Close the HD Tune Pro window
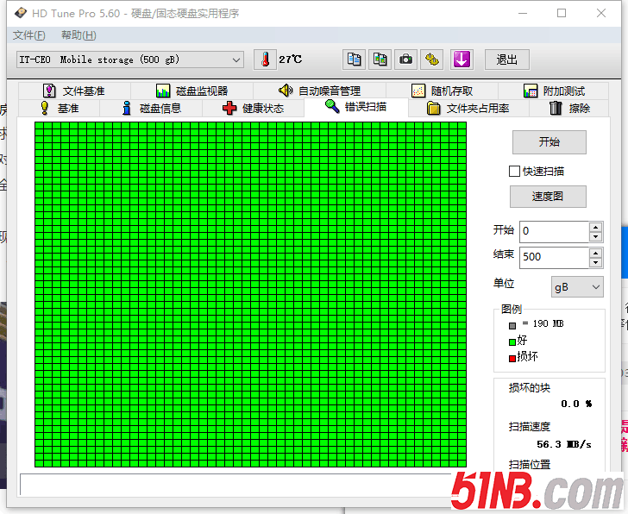628x514 pixels. pos(600,13)
